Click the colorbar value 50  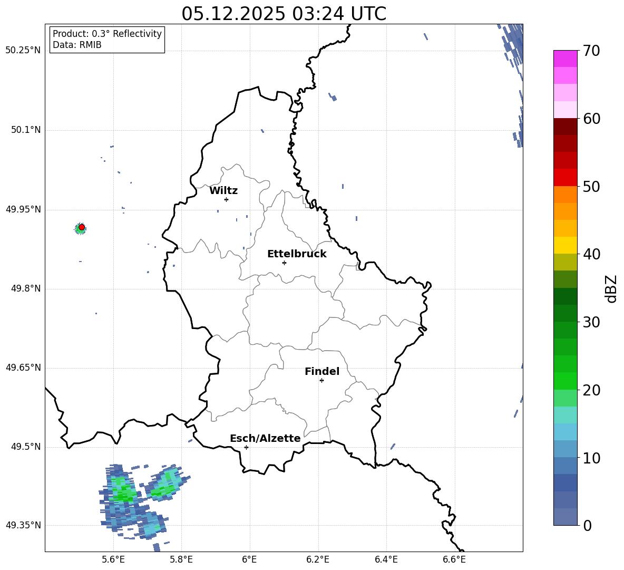(x=591, y=186)
